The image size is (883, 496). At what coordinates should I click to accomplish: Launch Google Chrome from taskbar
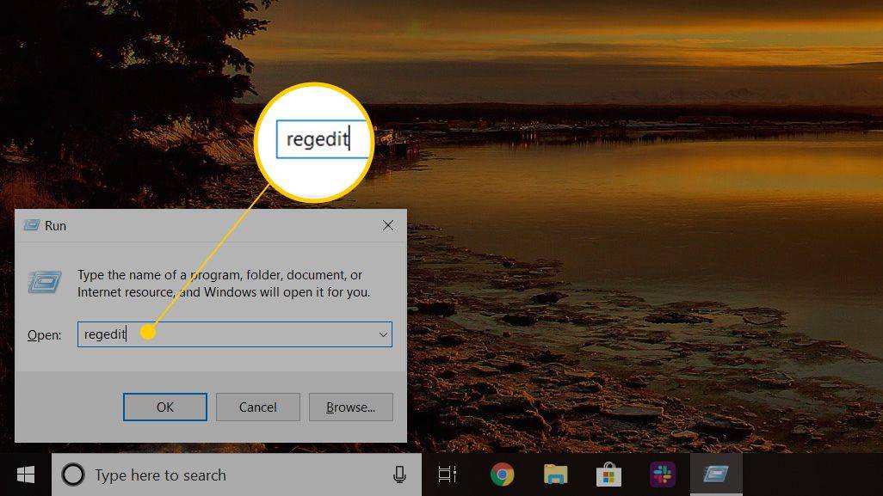pos(503,475)
